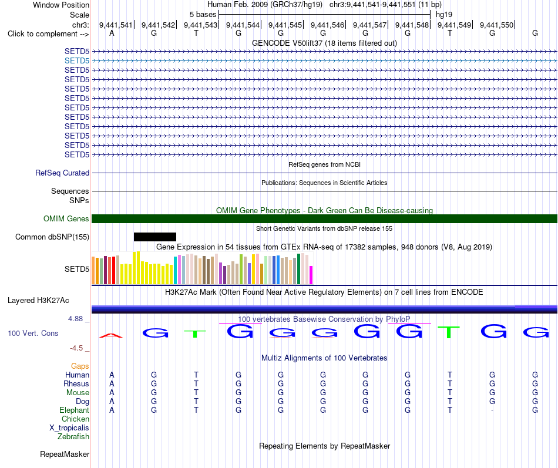Click the hg19 label next to the scale bar
Viewport: 558px width, 468px height.
(444, 15)
